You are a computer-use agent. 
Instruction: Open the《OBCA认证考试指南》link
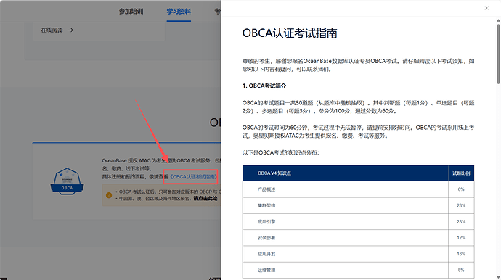(x=194, y=176)
